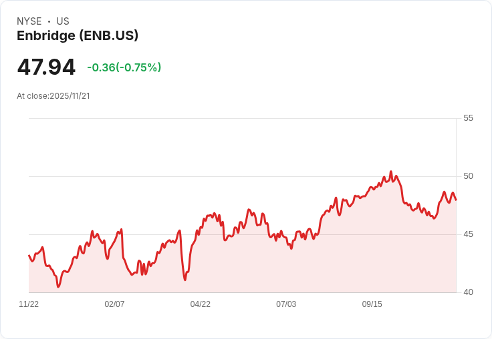492x339 pixels.
Task: Click the chart's lowest dip near 40
Action: [58, 286]
